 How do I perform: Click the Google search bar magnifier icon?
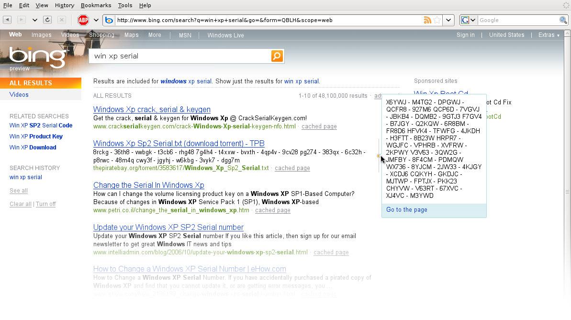coord(563,20)
